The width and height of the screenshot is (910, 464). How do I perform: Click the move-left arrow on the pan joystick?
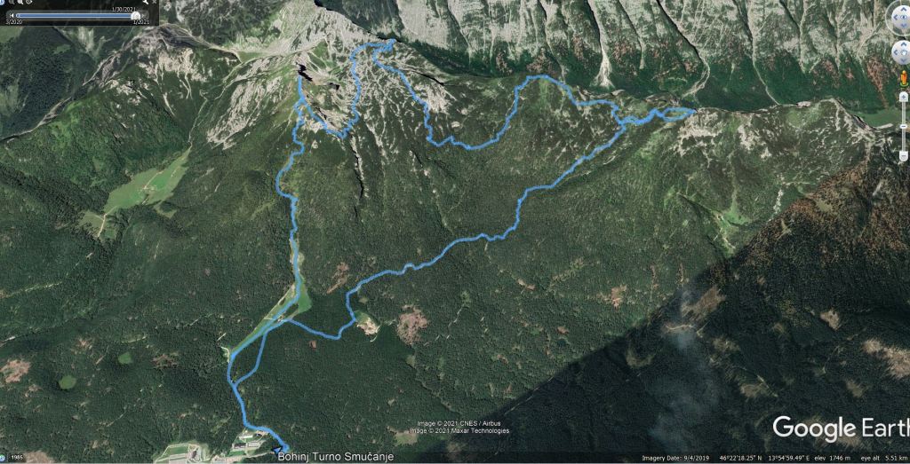pos(896,52)
